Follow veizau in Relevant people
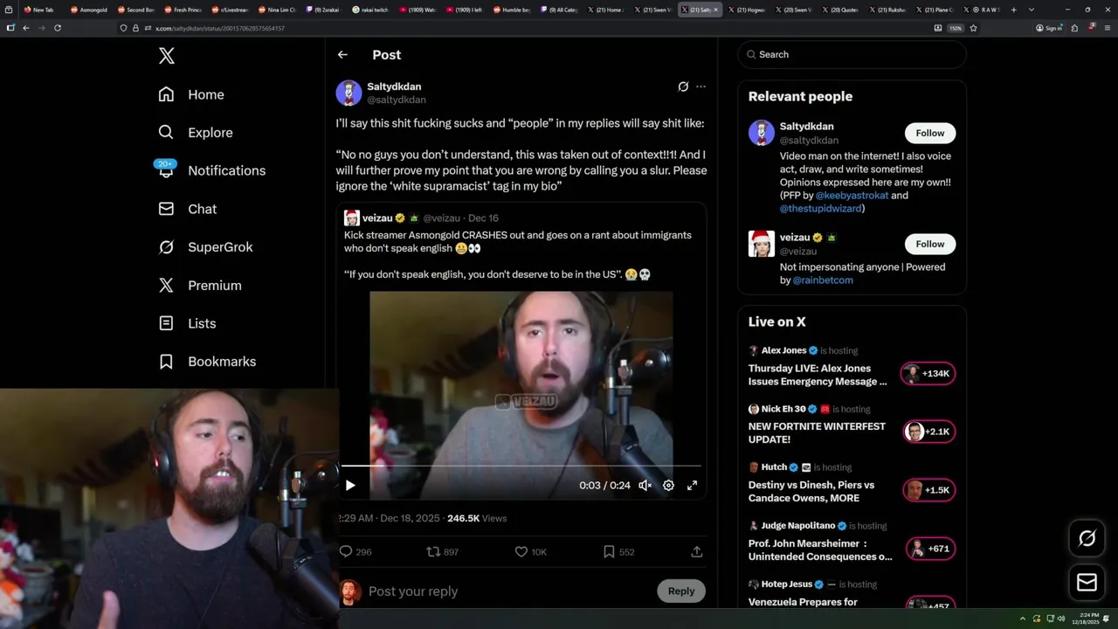The height and width of the screenshot is (629, 1118). pyautogui.click(x=929, y=244)
